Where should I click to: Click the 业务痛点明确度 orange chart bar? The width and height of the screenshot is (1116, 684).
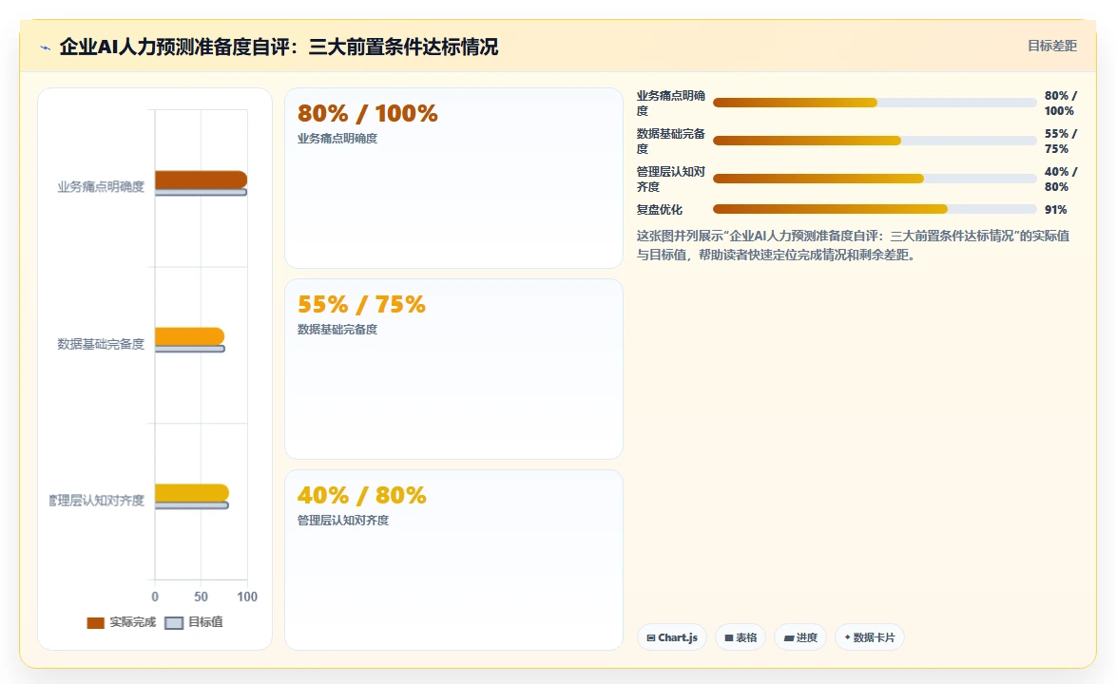click(201, 180)
